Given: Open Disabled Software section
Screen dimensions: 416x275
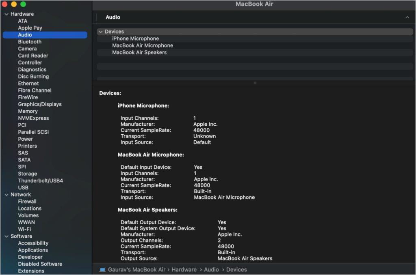Looking at the screenshot, I should tap(40, 264).
